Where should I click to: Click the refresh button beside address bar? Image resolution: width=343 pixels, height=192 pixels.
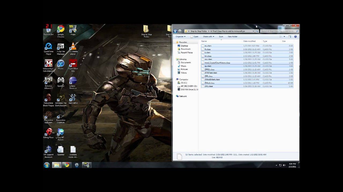[257, 31]
